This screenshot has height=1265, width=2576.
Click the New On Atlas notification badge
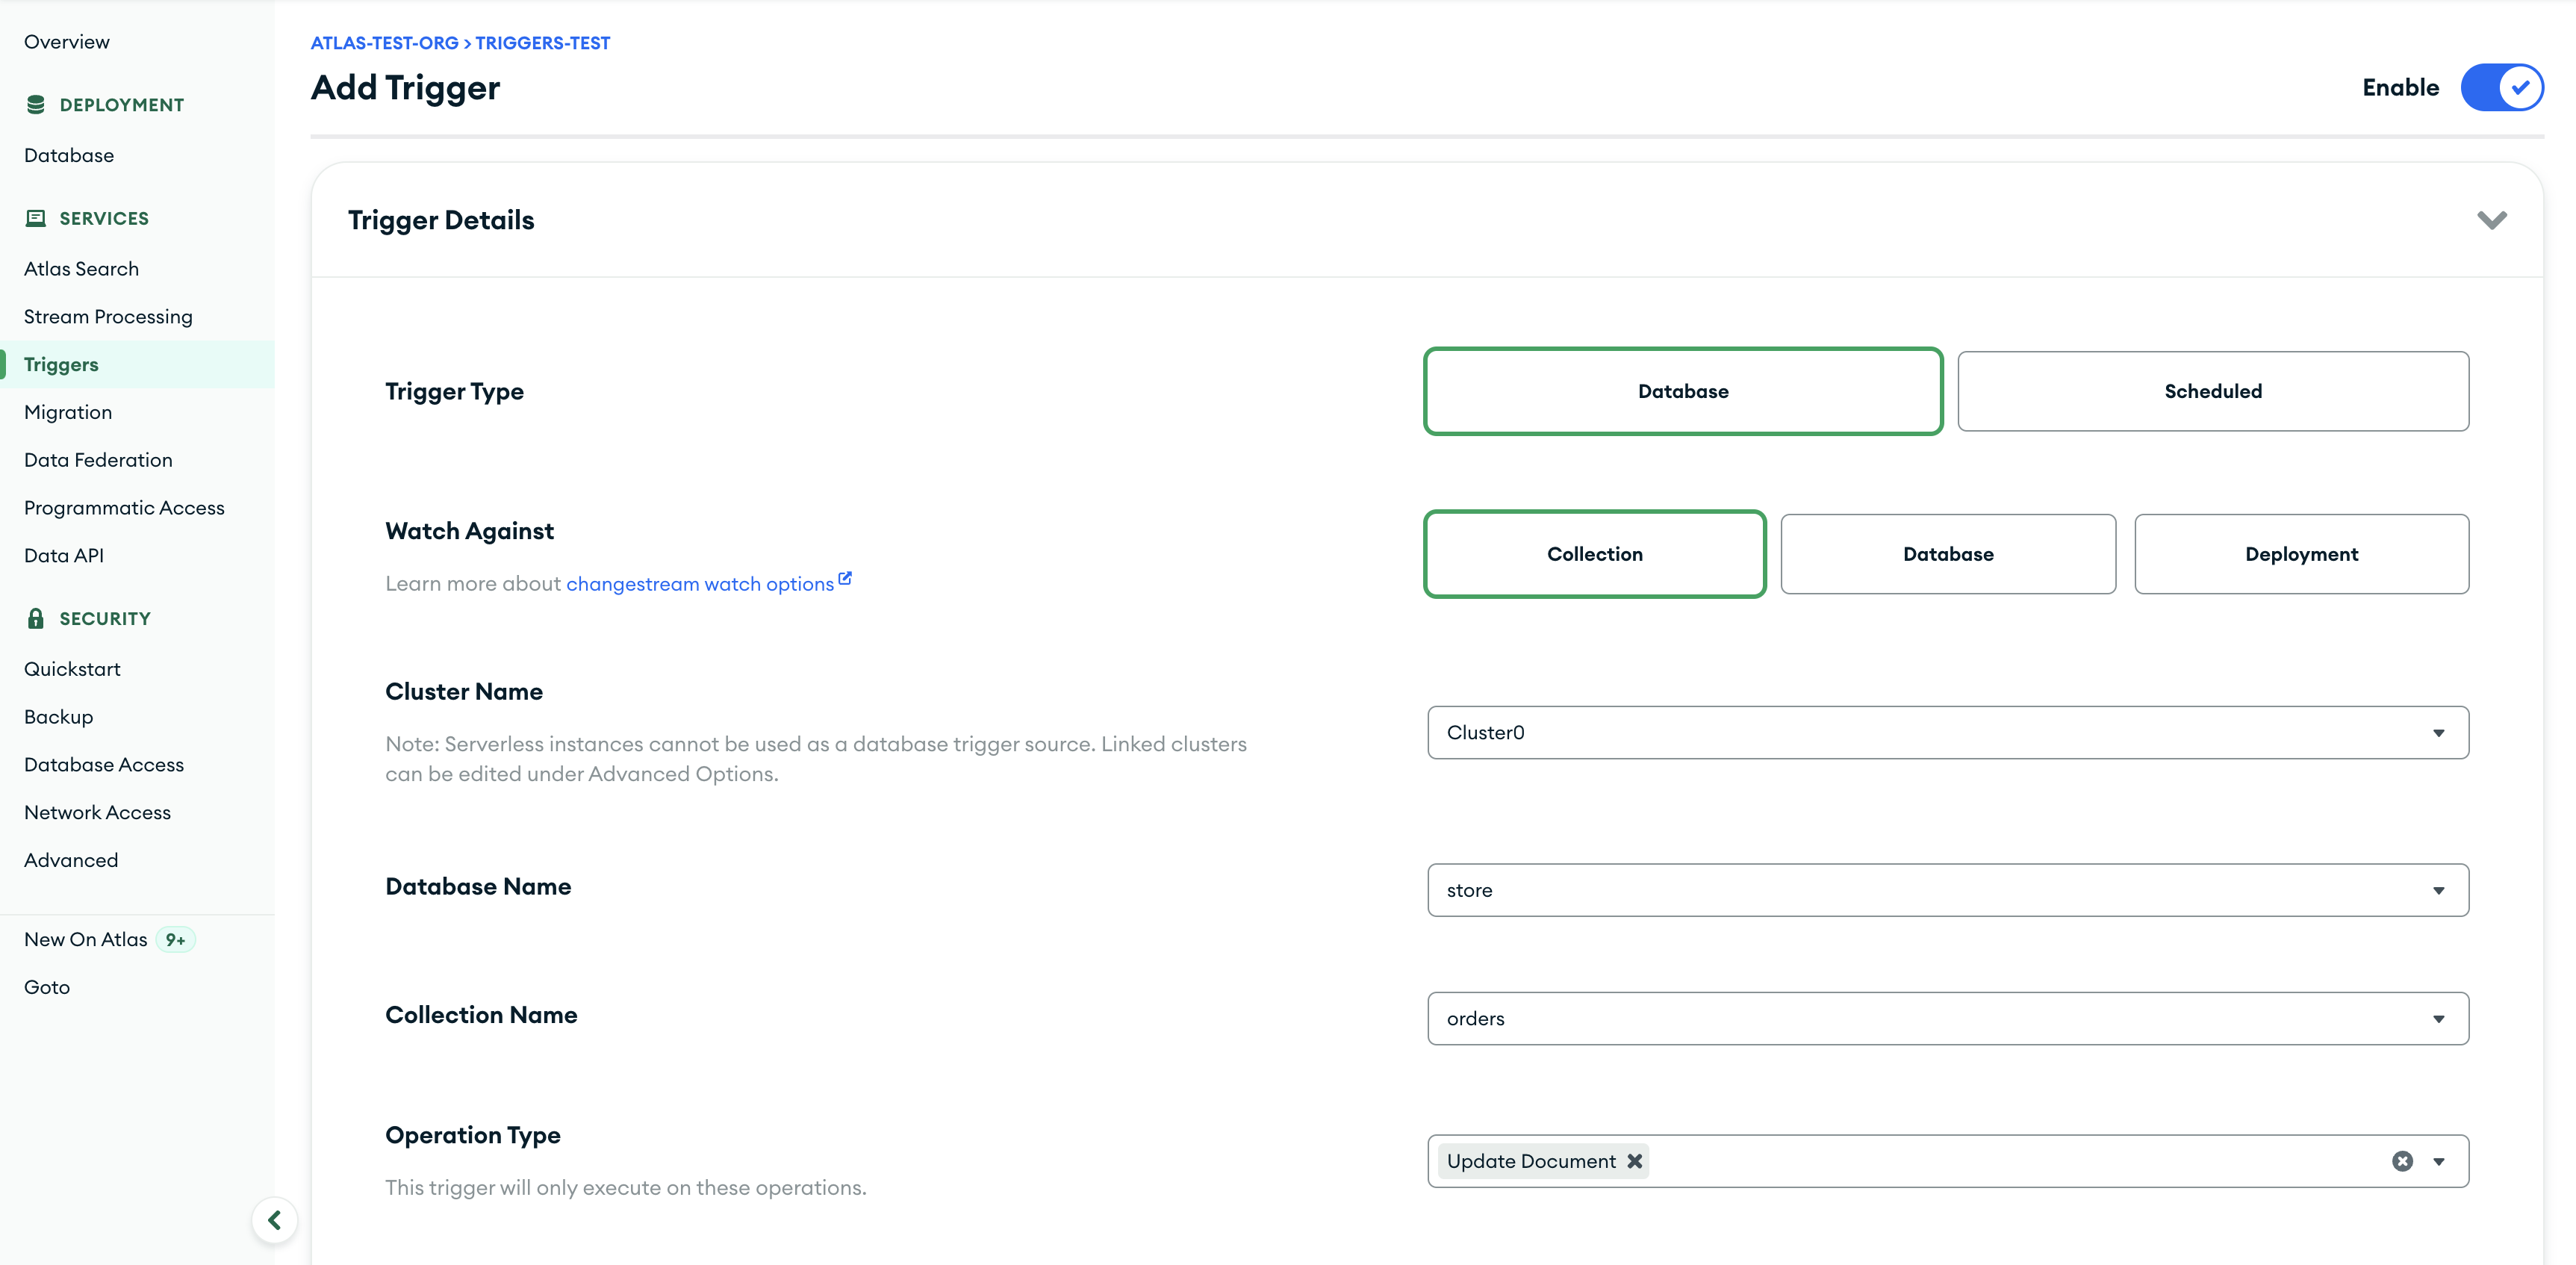175,938
